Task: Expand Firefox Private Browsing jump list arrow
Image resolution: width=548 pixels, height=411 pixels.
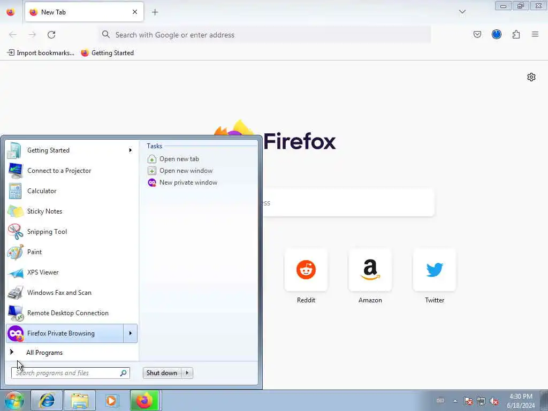Action: point(131,333)
